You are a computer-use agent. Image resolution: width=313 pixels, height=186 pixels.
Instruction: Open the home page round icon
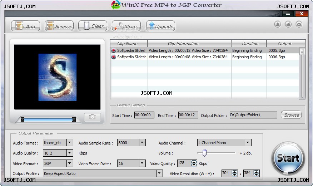click(x=288, y=24)
